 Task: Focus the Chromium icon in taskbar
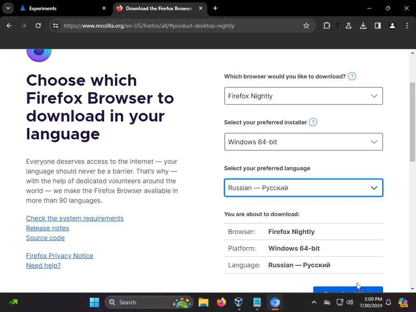point(275,302)
